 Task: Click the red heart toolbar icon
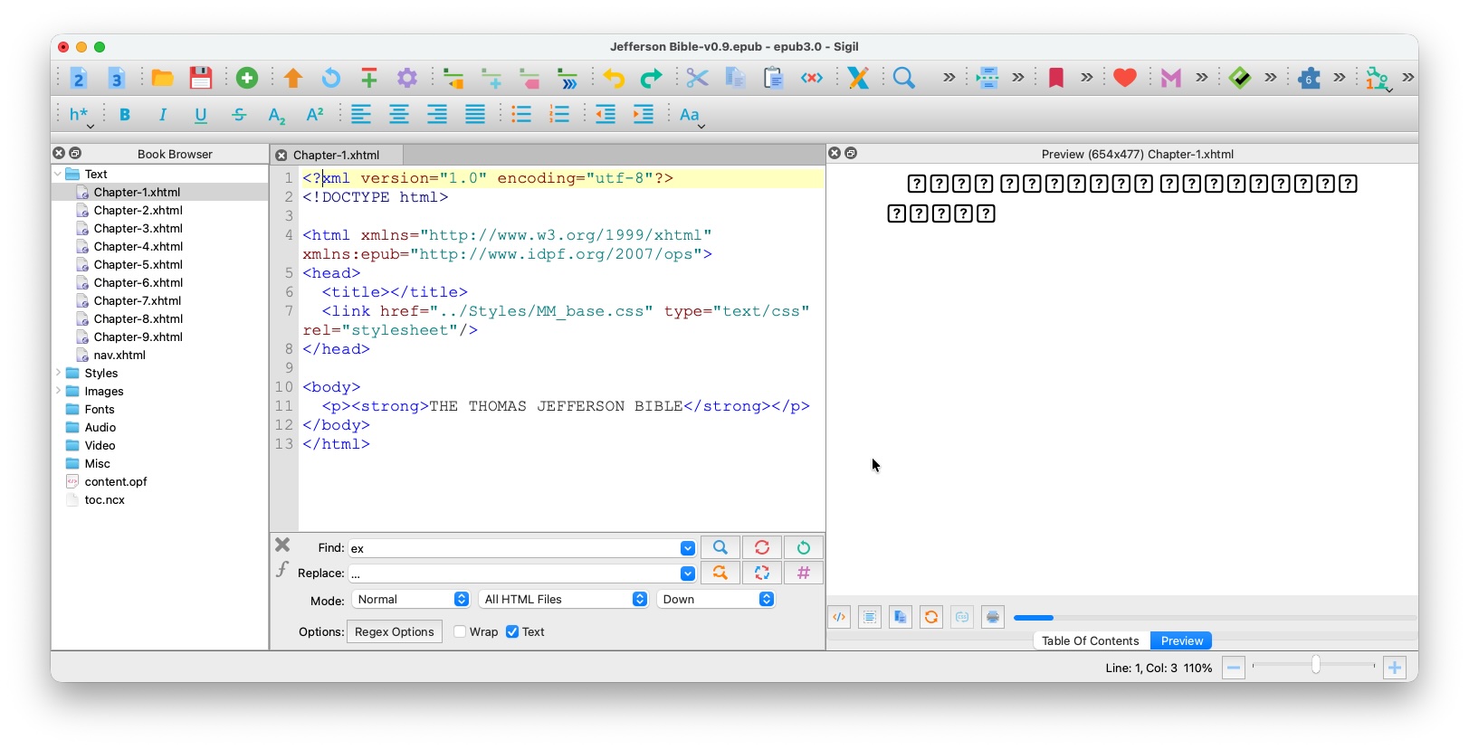(x=1125, y=79)
